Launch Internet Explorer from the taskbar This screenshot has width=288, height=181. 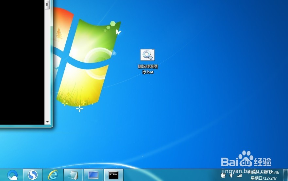coord(53,175)
